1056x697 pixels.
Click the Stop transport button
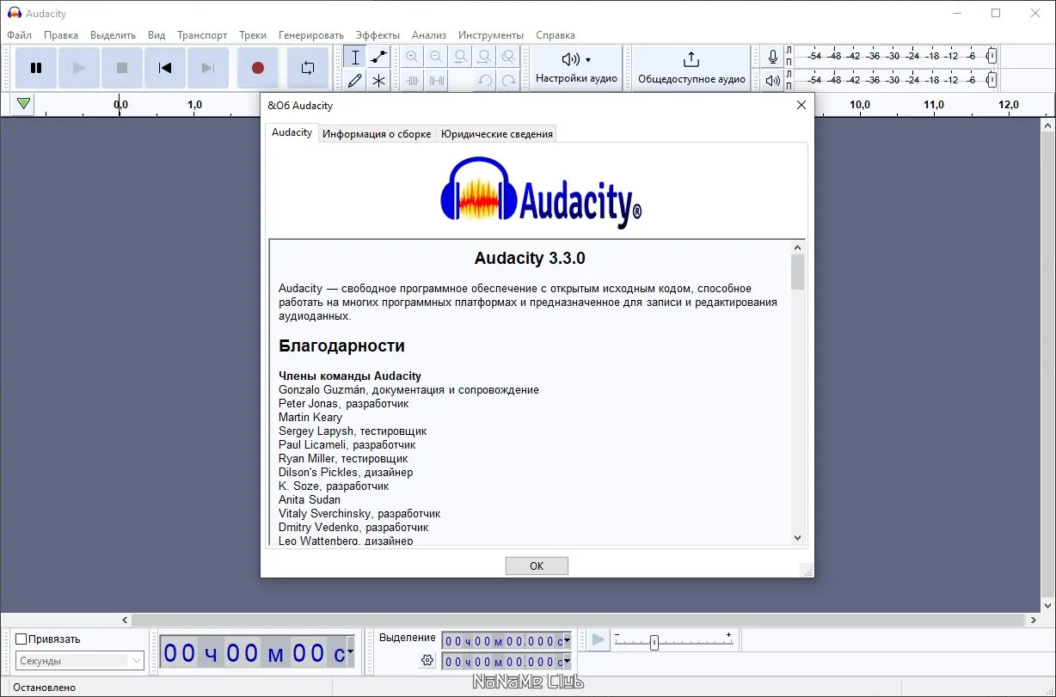pyautogui.click(x=122, y=68)
